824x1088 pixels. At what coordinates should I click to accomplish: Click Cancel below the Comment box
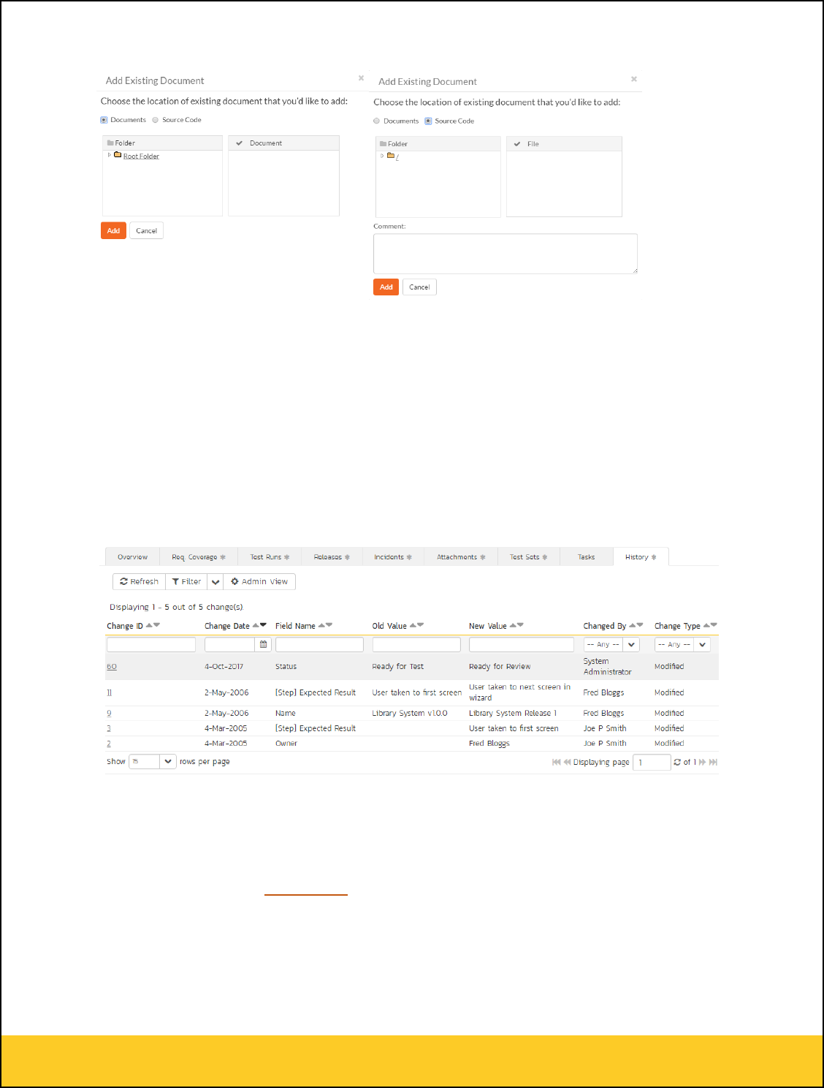point(419,287)
